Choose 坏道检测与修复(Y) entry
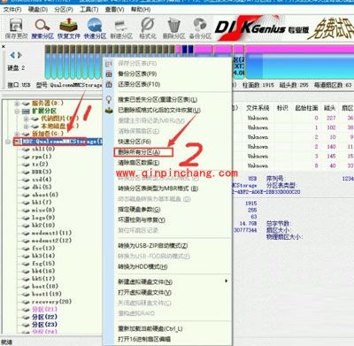Image resolution: width=354 pixels, height=346 pixels. click(142, 219)
